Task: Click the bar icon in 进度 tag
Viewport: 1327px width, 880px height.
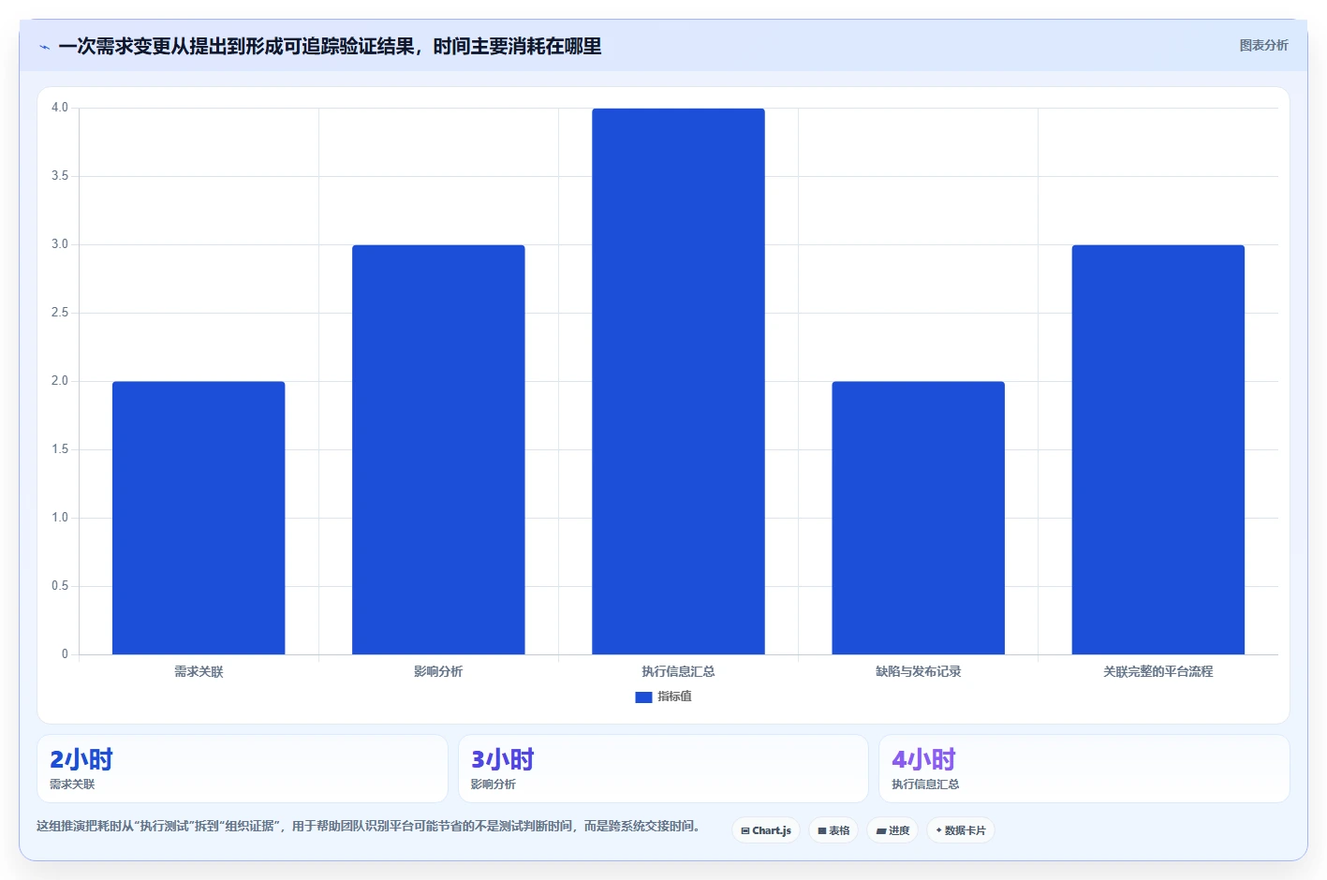Action: [x=880, y=831]
